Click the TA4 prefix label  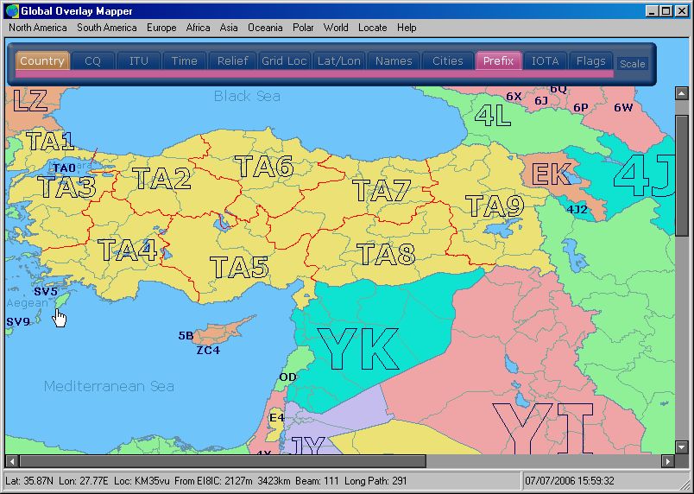[128, 250]
